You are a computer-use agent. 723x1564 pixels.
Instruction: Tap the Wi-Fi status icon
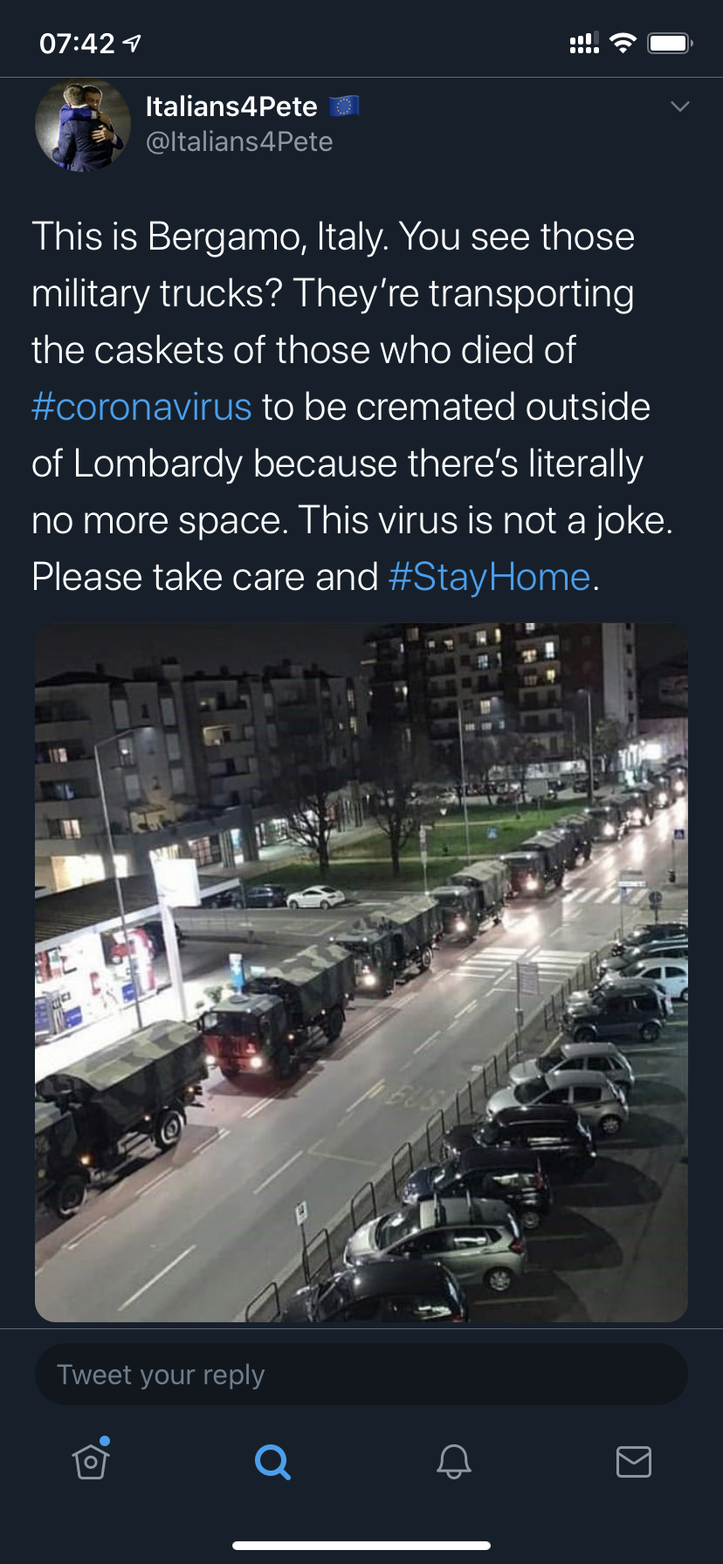(x=623, y=43)
